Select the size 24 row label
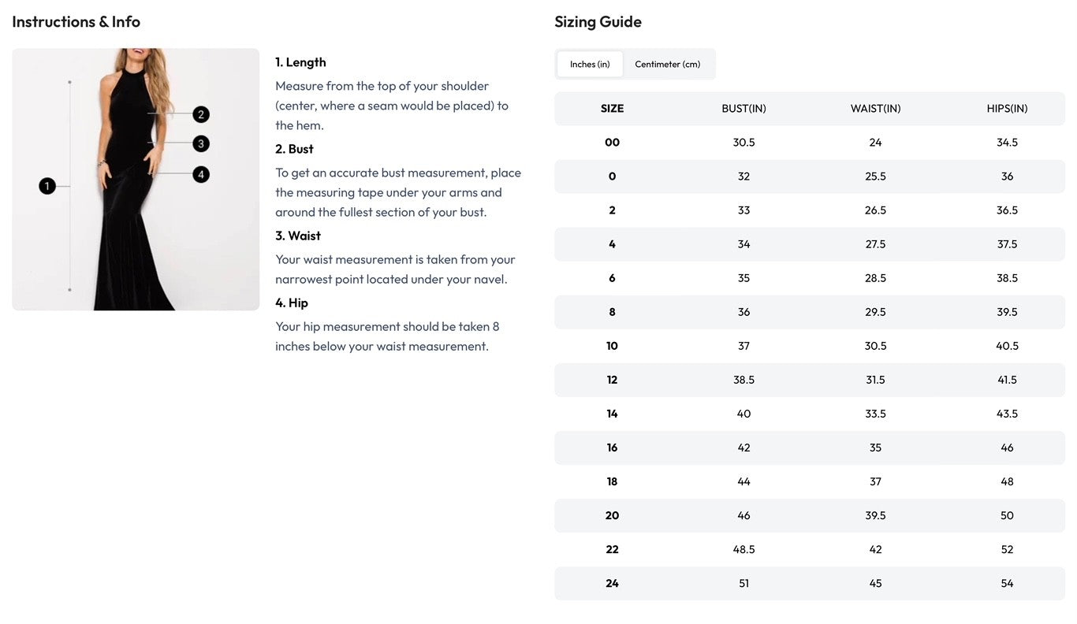This screenshot has height=624, width=1077. tap(612, 583)
